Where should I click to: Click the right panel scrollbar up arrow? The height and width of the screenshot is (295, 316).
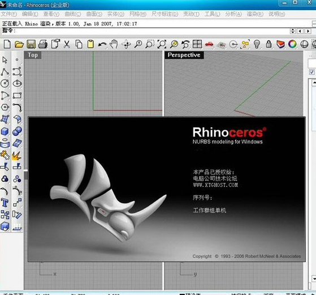coord(314,82)
